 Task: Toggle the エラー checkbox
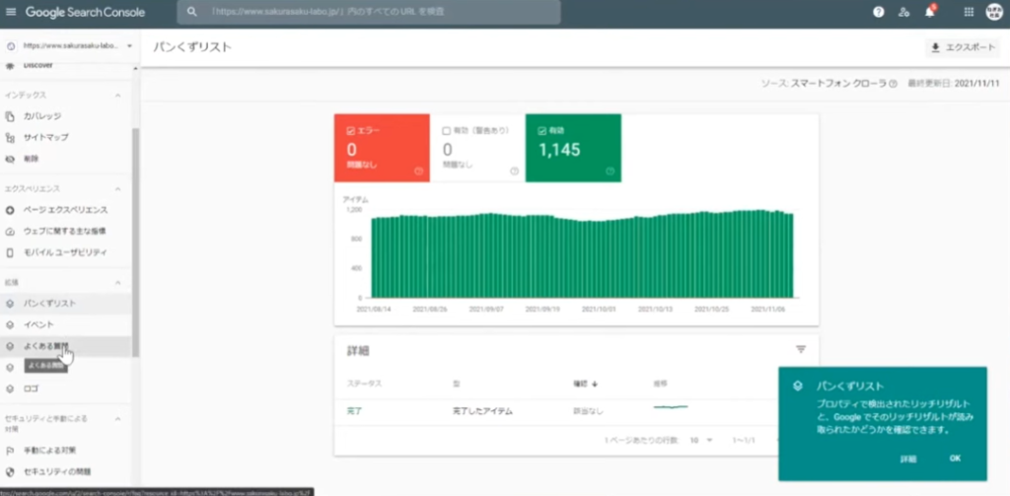coord(351,131)
